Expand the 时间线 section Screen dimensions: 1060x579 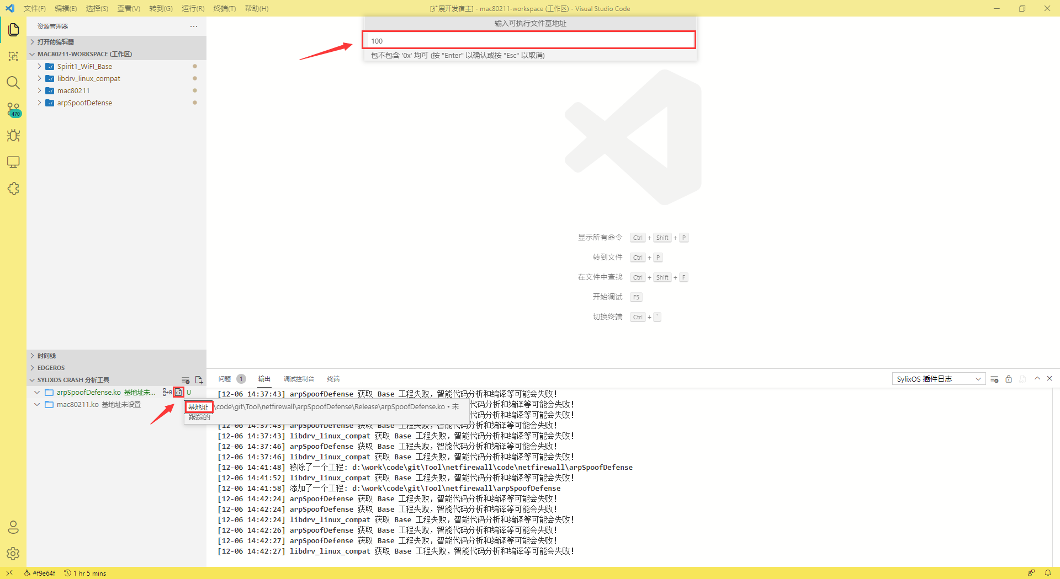click(x=116, y=356)
